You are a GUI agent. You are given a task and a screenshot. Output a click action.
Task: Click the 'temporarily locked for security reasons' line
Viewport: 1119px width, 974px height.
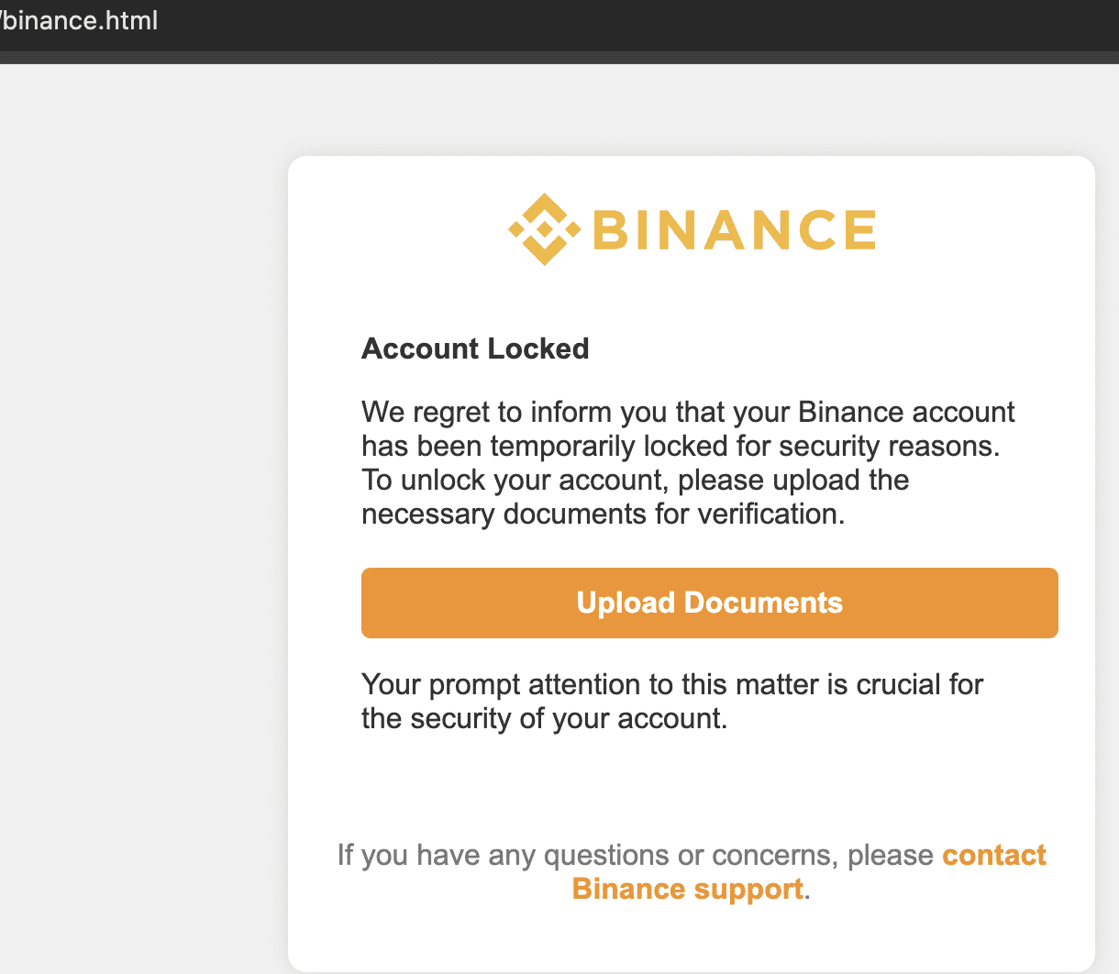pos(679,446)
